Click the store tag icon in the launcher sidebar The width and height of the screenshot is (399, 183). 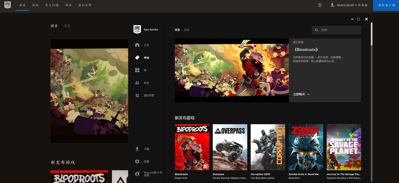click(137, 58)
